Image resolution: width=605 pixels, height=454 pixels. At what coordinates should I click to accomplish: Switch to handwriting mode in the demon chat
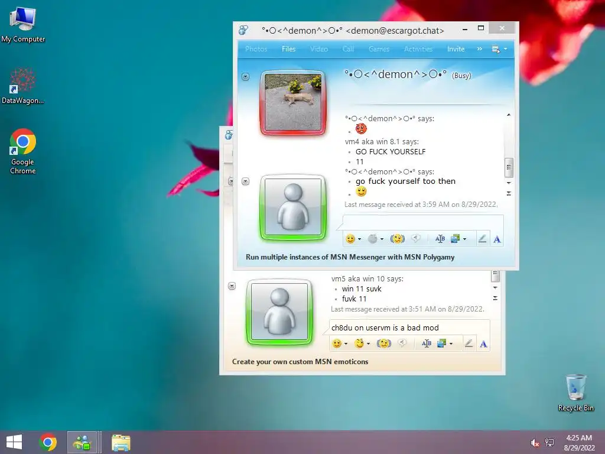(x=482, y=239)
